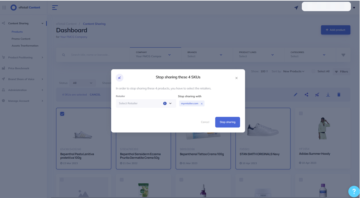Open Promo Content in the sidebar
This screenshot has width=360, height=198.
pos(21,39)
